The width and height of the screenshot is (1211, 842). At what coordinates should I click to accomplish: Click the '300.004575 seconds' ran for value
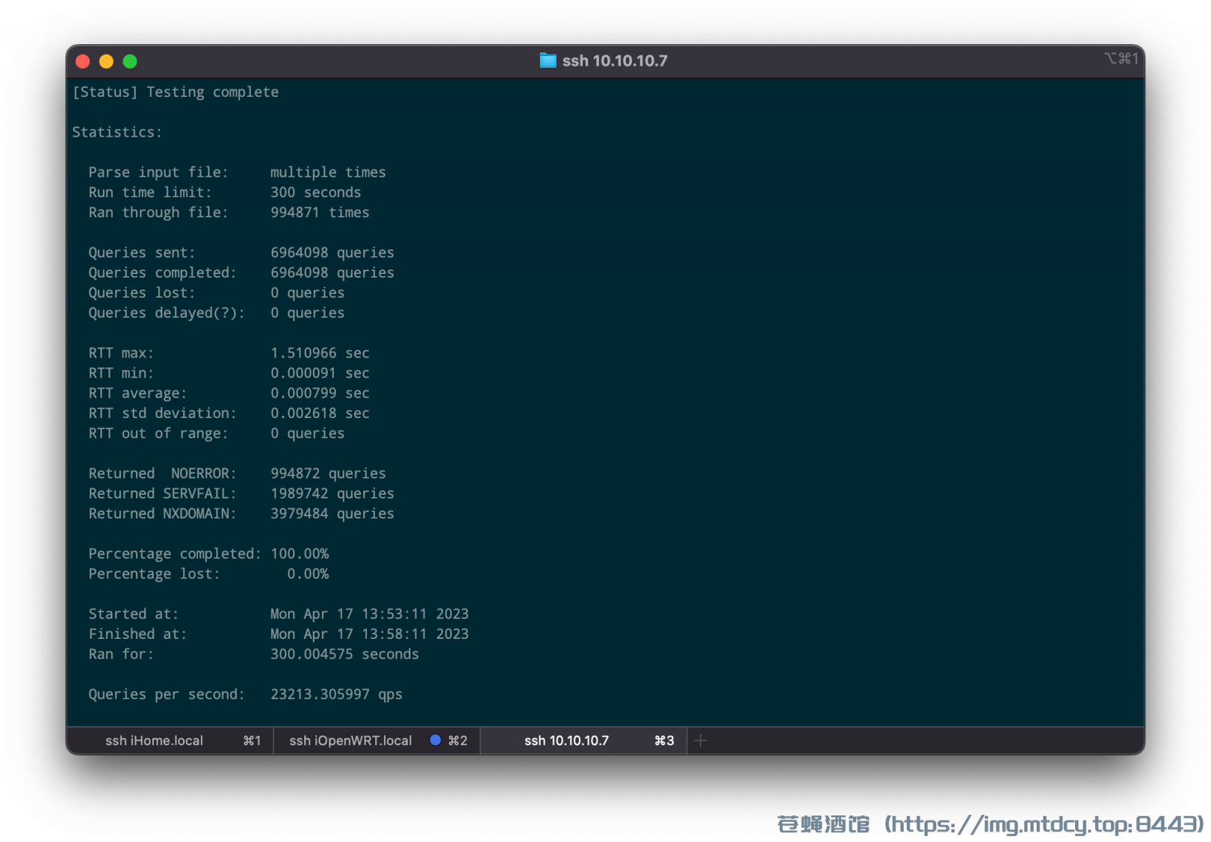(345, 654)
